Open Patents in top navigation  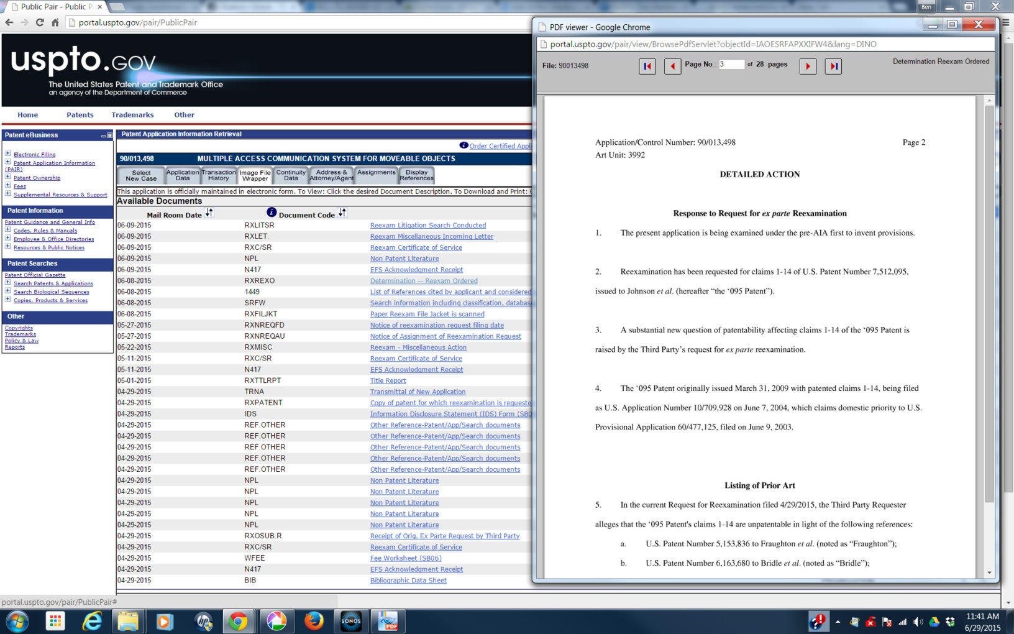tap(80, 115)
